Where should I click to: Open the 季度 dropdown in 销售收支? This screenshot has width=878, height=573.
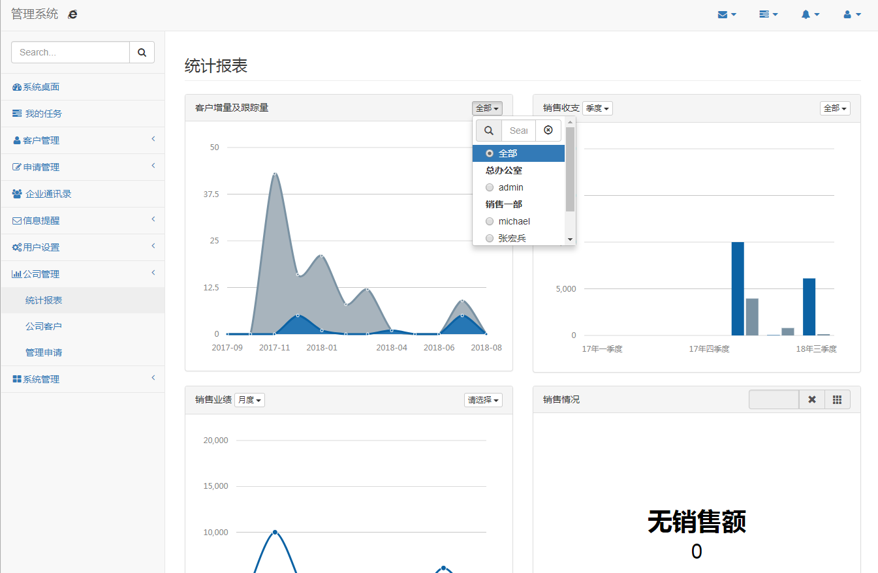[x=597, y=108]
